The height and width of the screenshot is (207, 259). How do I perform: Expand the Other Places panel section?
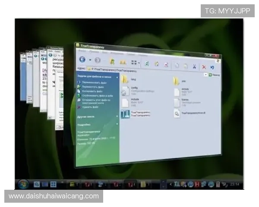click(x=117, y=116)
